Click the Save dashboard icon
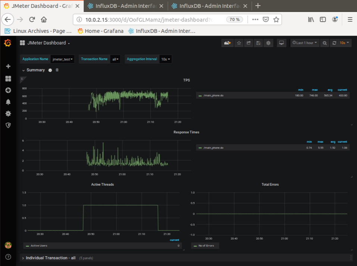The height and width of the screenshot is (266, 357). (x=258, y=43)
